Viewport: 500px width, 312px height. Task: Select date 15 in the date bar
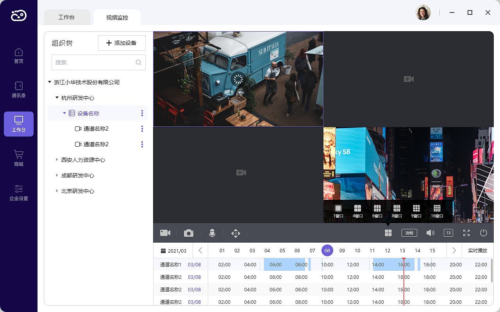pos(432,251)
